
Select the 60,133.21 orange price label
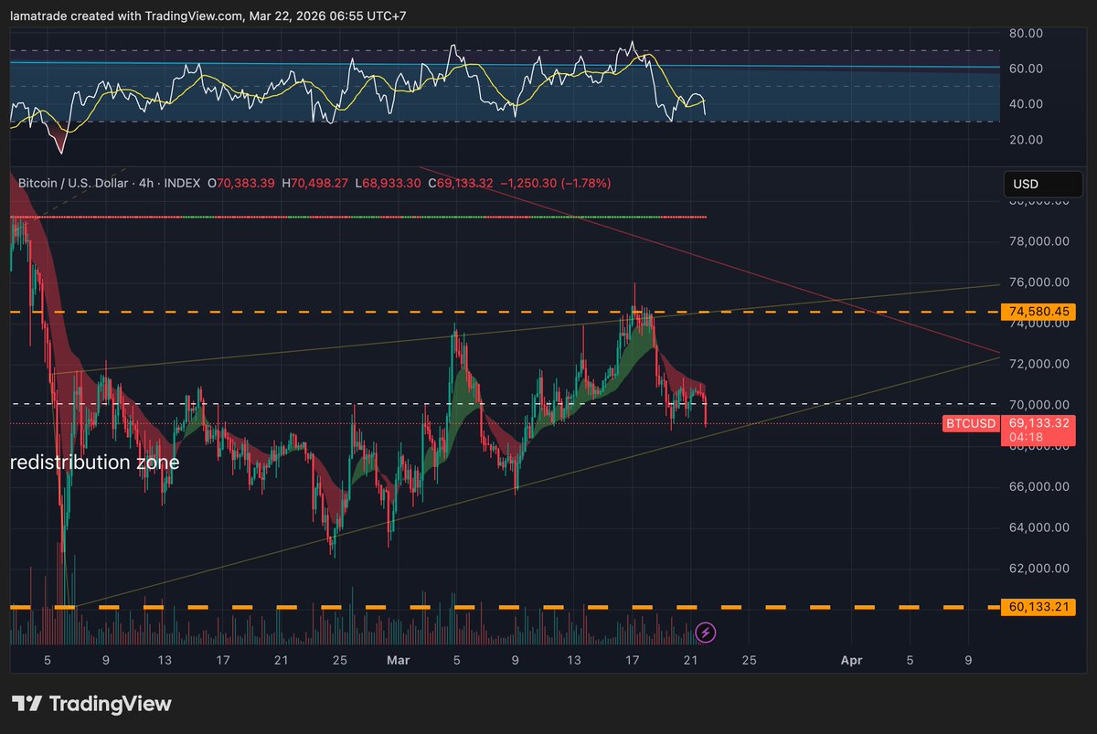pyautogui.click(x=1039, y=607)
